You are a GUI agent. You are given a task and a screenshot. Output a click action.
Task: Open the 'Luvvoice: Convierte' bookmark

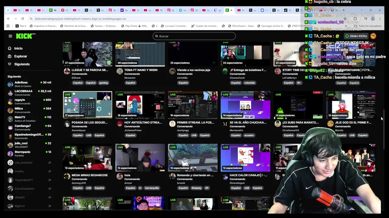pos(174,26)
